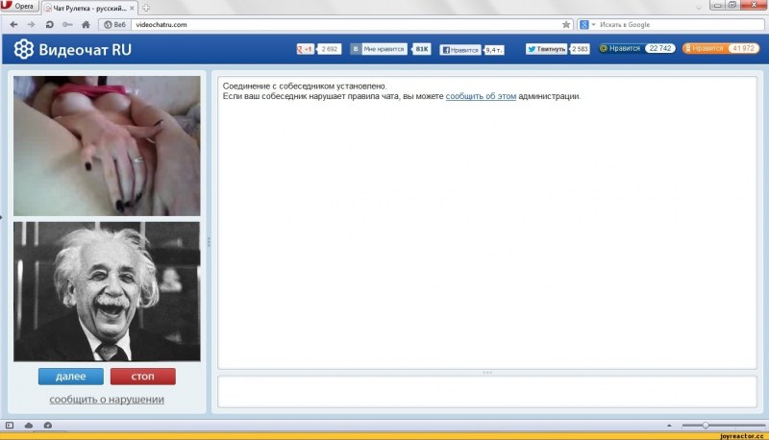Click the 9,4 т. Facebook counter
769x440 pixels.
[494, 50]
